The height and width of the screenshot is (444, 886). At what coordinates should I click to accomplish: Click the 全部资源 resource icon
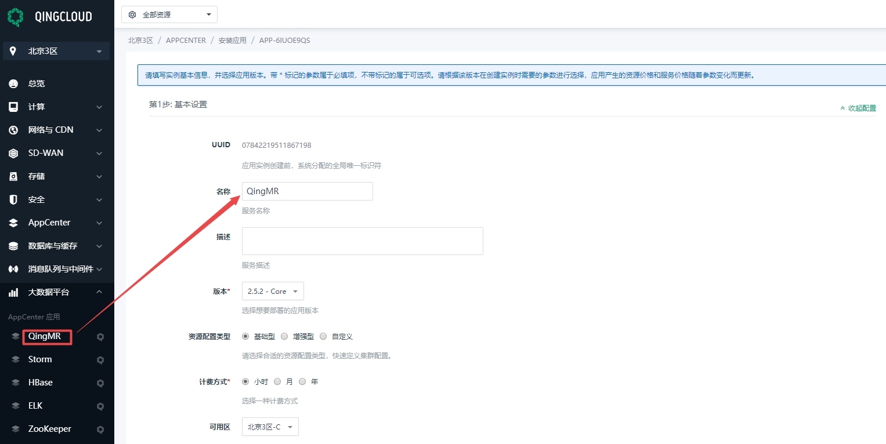point(132,14)
